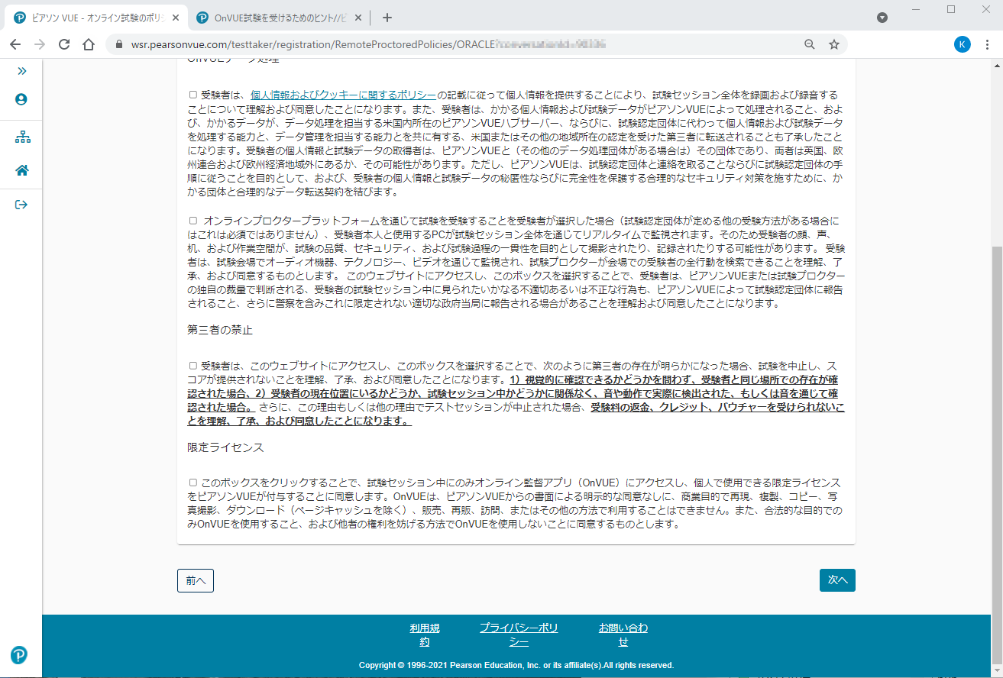Screen dimensions: 1003x678
Task: Click the Pearson logo at bottom left
Action: [x=19, y=655]
